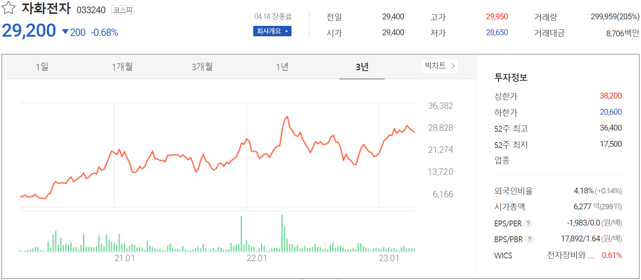Click the 전일 value 29,400
641x280 pixels.
(x=393, y=17)
